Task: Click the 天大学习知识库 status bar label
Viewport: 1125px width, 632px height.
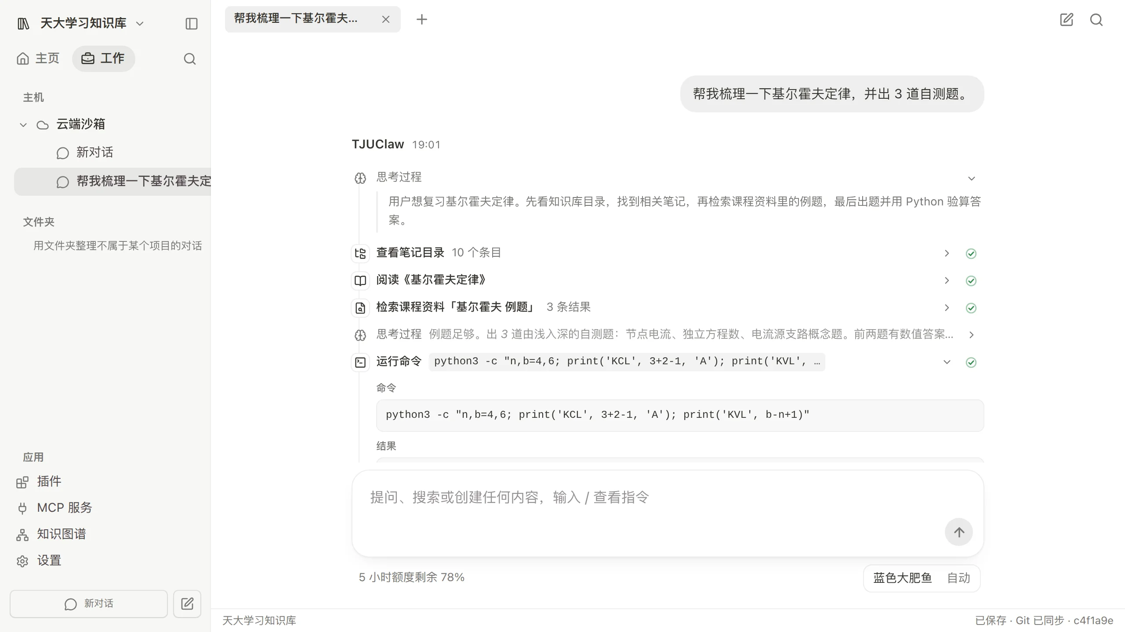Action: [259, 621]
